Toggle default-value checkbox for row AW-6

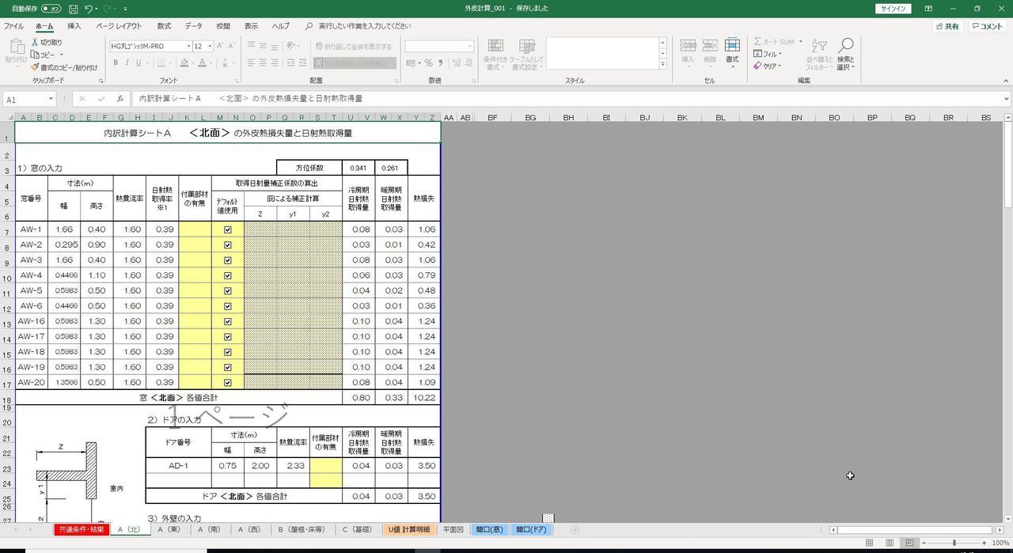(x=228, y=306)
